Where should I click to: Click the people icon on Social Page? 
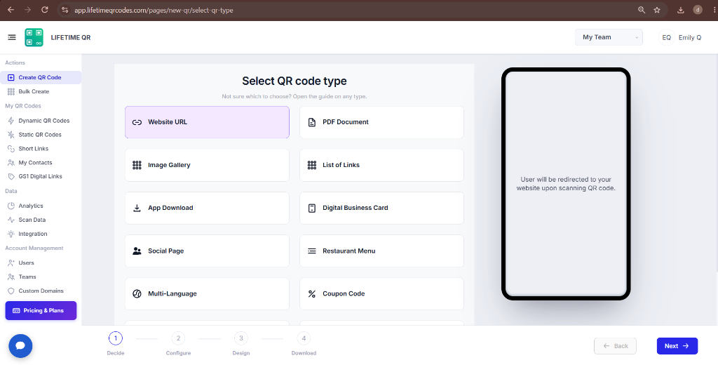137,251
